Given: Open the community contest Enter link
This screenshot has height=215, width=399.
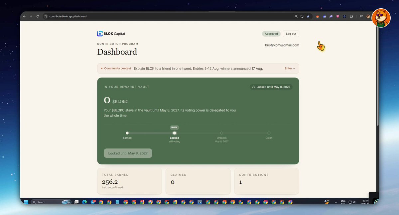Looking at the screenshot, I should 290,68.
